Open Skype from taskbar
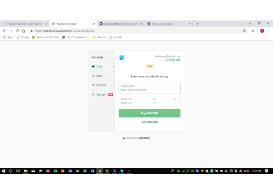 click(x=122, y=171)
